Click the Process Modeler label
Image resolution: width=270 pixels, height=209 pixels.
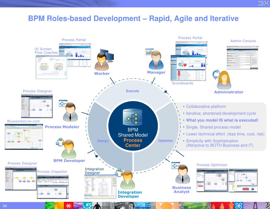[62, 127]
